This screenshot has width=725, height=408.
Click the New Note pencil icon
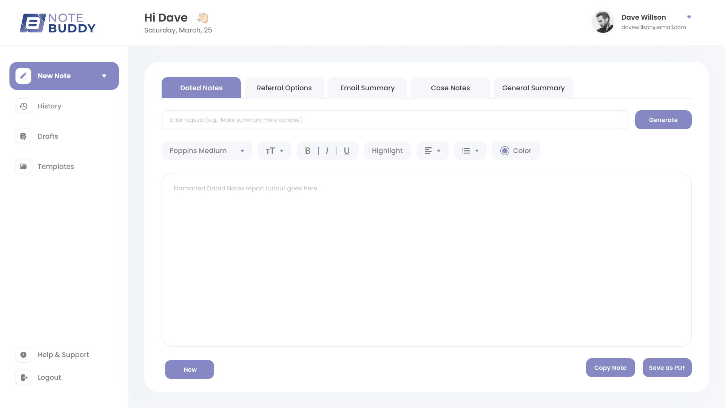tap(23, 76)
